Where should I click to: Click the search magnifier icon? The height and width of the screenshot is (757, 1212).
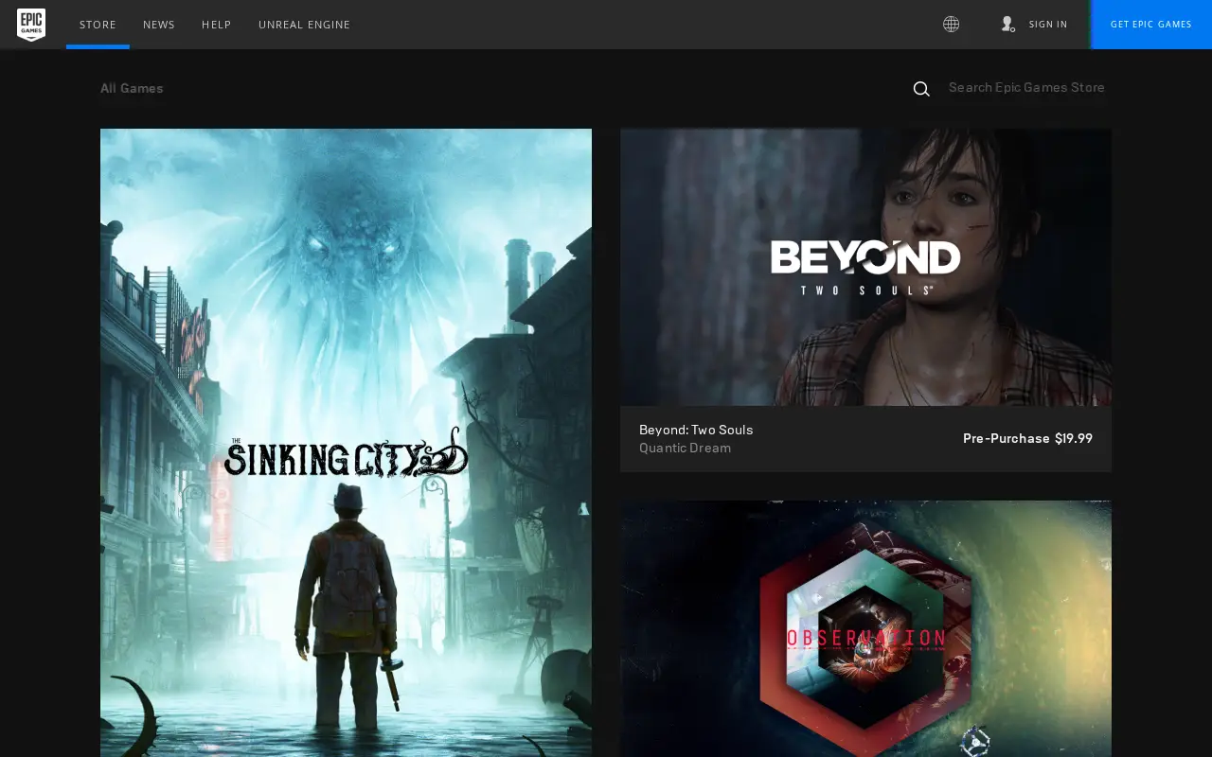(921, 89)
